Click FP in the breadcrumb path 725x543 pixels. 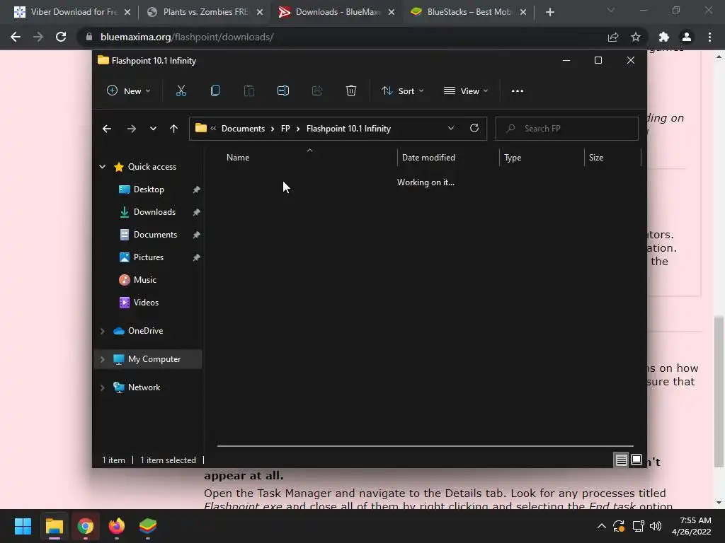pyautogui.click(x=285, y=129)
